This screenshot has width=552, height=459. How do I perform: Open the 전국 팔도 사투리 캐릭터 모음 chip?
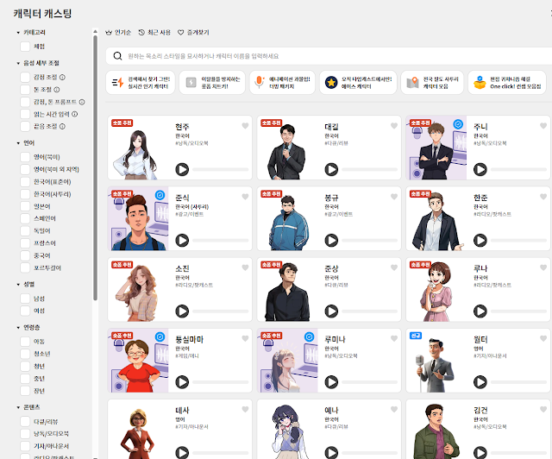(x=432, y=83)
